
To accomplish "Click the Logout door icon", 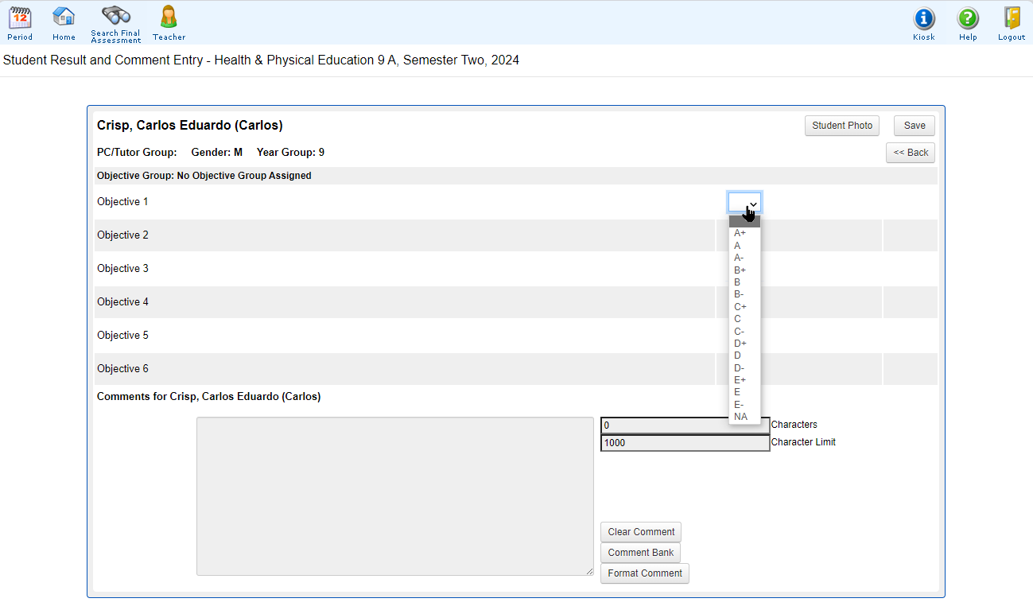I will tap(1012, 19).
